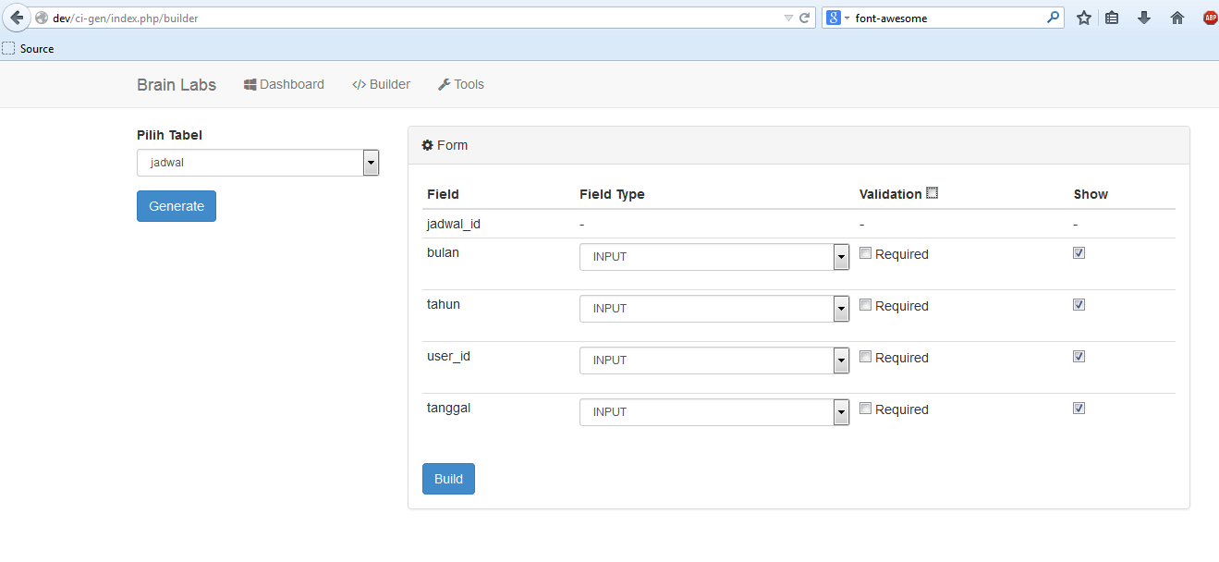
Task: Enable Required validation for the bulan field
Action: point(865,252)
